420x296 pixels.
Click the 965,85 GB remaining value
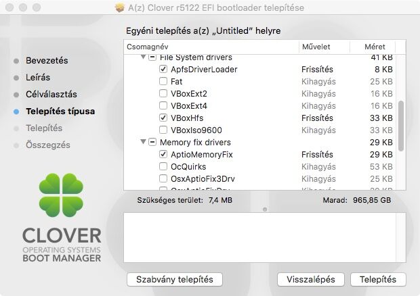tap(372, 200)
